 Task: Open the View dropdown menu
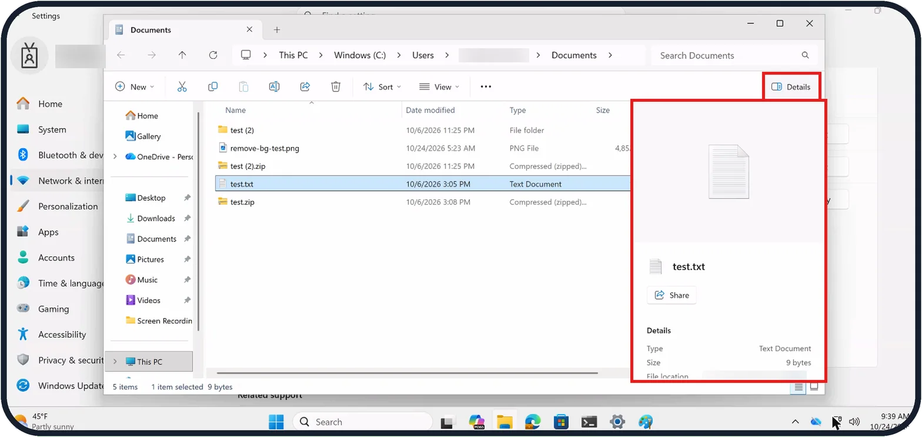439,86
